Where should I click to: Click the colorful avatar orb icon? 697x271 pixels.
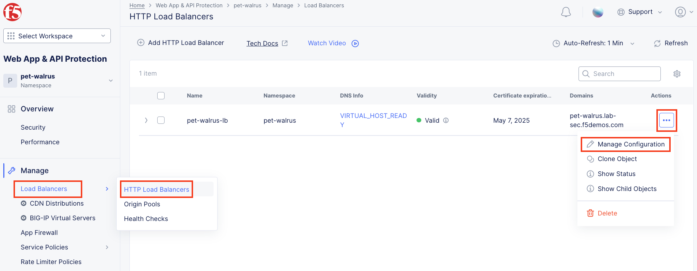pos(598,12)
